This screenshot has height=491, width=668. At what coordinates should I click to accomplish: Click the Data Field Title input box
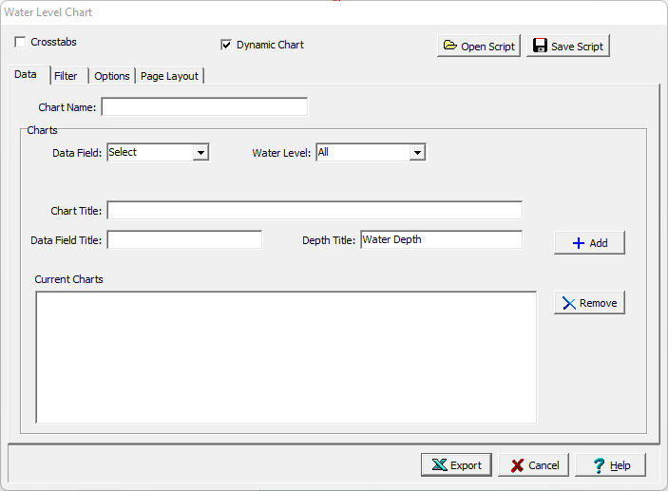(x=184, y=240)
